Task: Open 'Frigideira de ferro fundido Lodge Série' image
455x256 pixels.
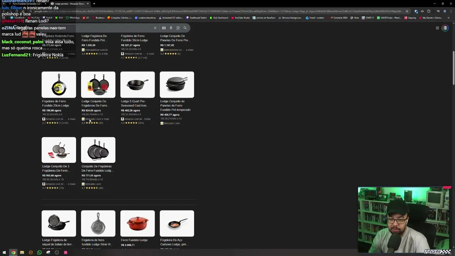Action: point(98,223)
